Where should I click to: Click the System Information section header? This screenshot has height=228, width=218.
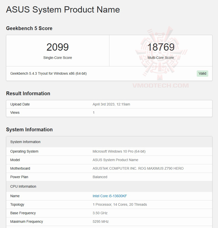25,142
